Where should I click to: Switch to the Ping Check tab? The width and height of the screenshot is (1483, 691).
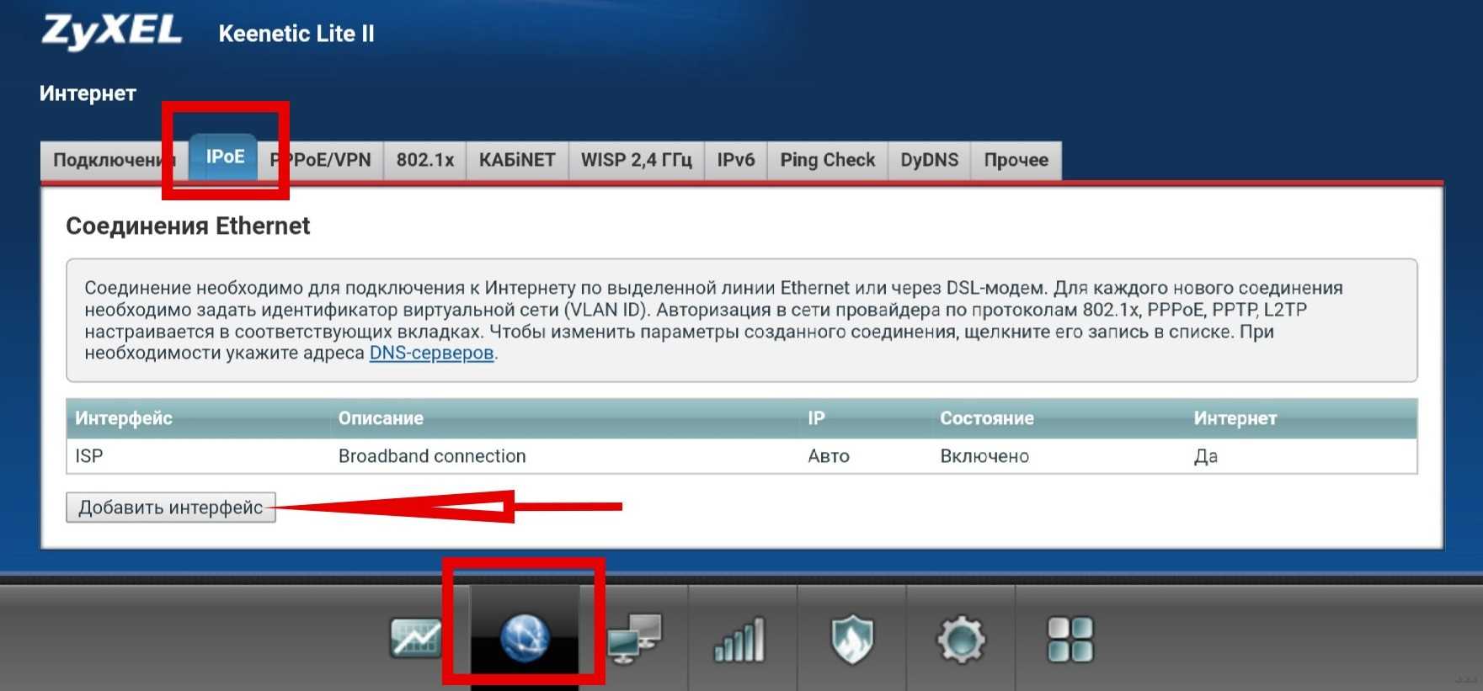click(x=828, y=160)
